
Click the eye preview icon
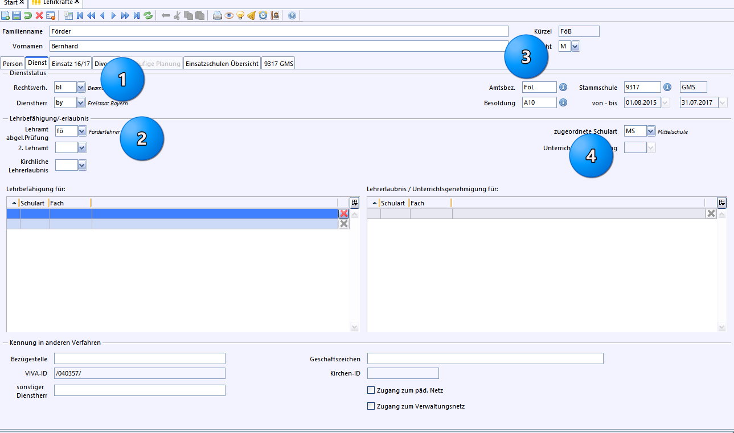229,15
